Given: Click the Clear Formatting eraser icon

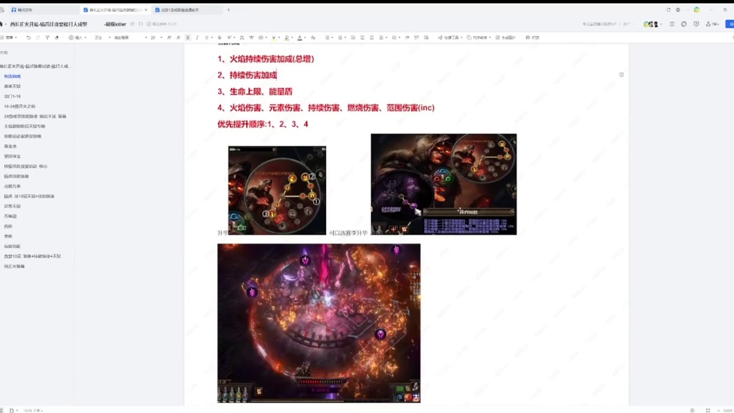Looking at the screenshot, I should click(57, 38).
